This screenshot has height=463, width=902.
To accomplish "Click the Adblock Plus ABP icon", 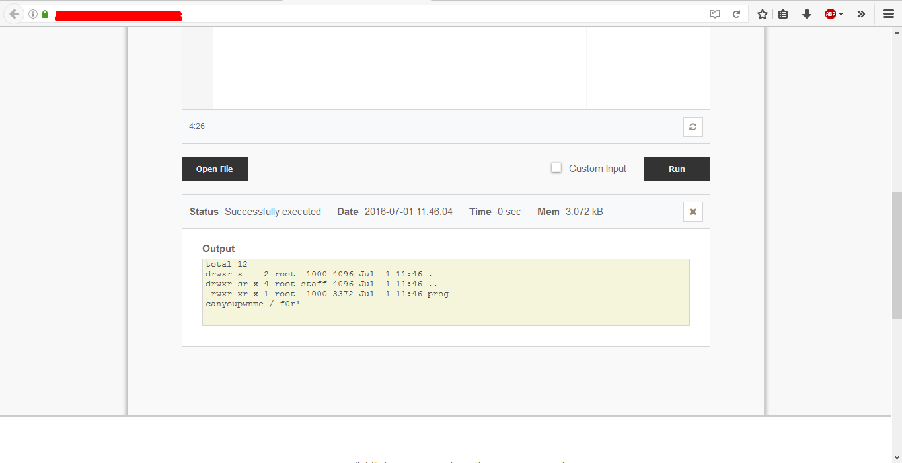I will 830,14.
